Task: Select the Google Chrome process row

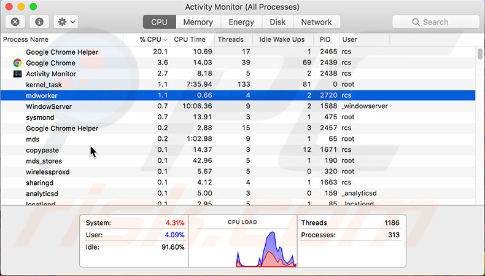Action: pyautogui.click(x=238, y=63)
